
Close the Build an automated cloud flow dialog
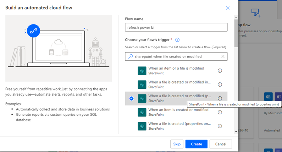(x=227, y=8)
